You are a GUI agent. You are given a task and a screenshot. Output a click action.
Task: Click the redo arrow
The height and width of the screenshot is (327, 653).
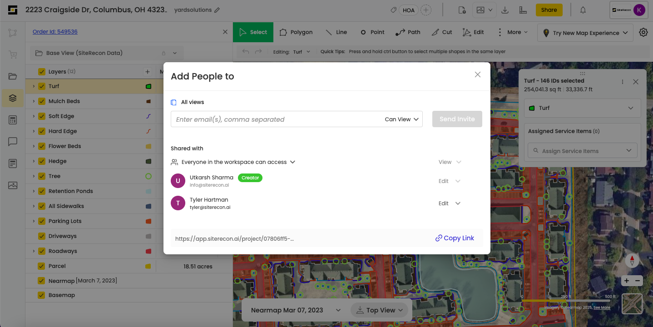(258, 52)
